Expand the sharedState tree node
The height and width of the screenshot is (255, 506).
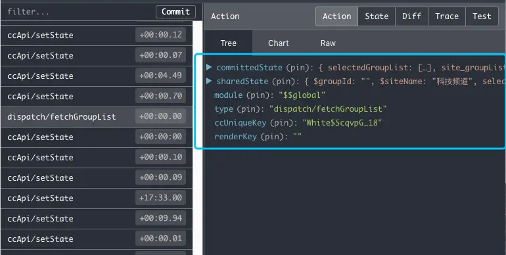click(209, 81)
